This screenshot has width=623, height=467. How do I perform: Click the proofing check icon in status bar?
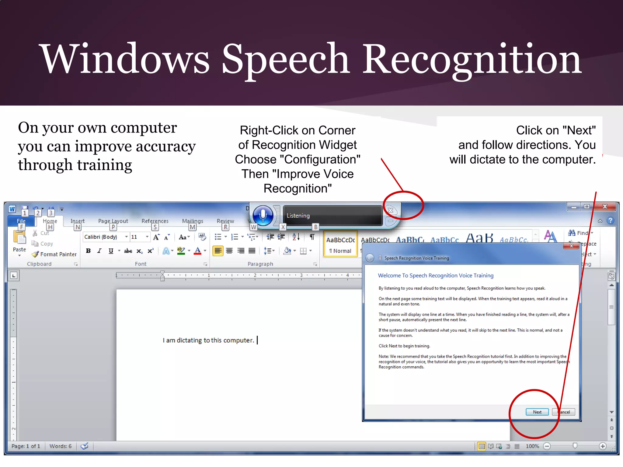pos(84,446)
